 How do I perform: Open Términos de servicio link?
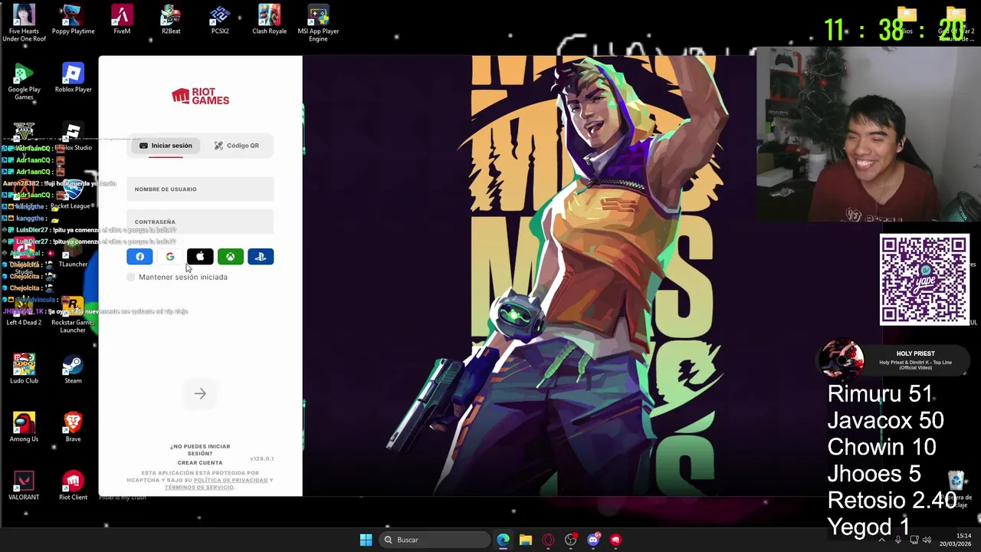[x=199, y=488]
